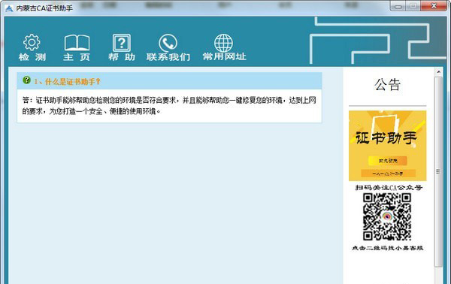Select the heading 什么是证书助手?
This screenshot has width=451, height=284.
click(x=68, y=82)
